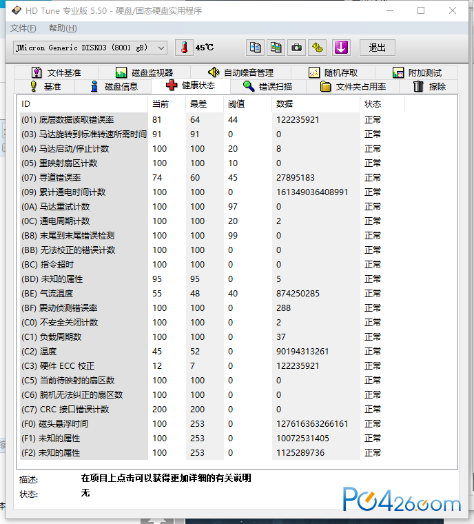Switch to the 擦除 tab
The width and height of the screenshot is (474, 524).
click(429, 87)
